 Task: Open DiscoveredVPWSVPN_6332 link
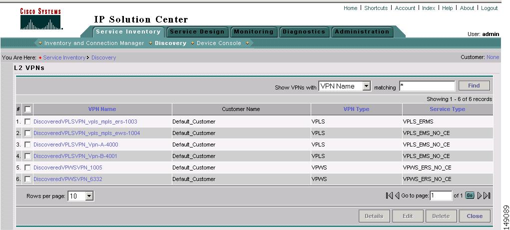[x=67, y=179]
